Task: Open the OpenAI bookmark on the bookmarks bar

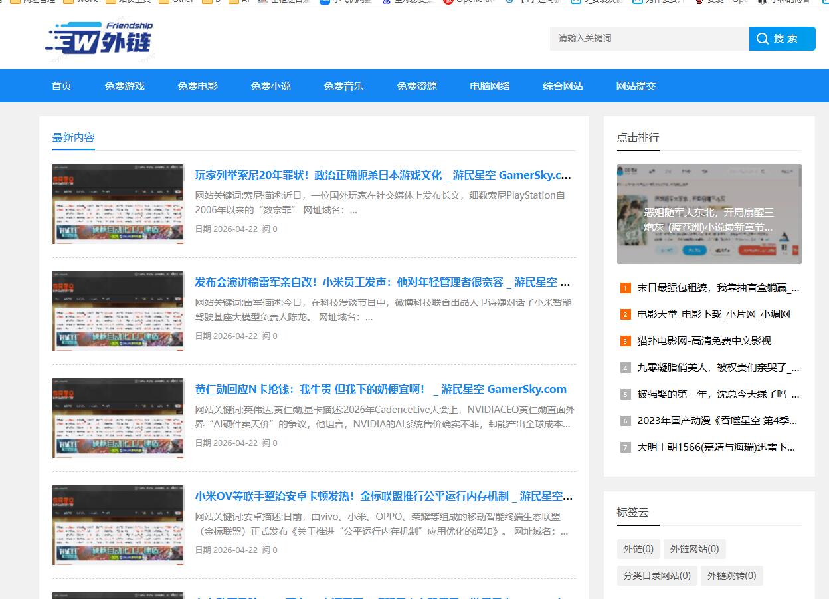Action: click(x=472, y=2)
